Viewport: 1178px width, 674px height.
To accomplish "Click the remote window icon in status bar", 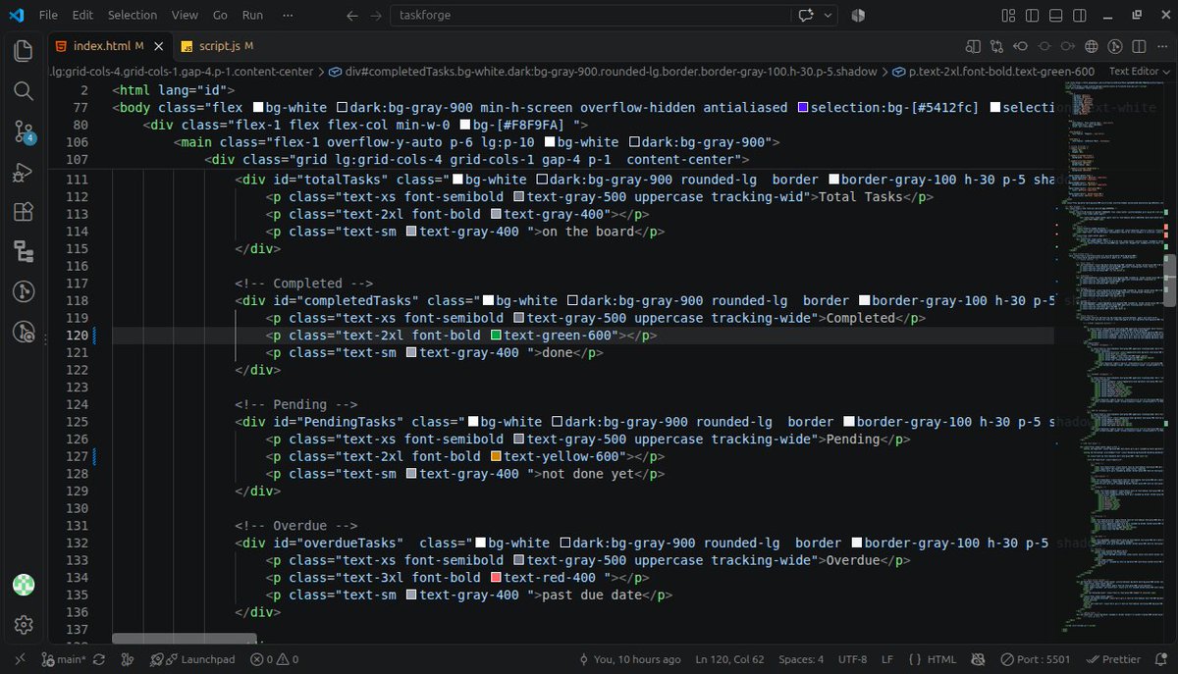I will click(x=20, y=659).
